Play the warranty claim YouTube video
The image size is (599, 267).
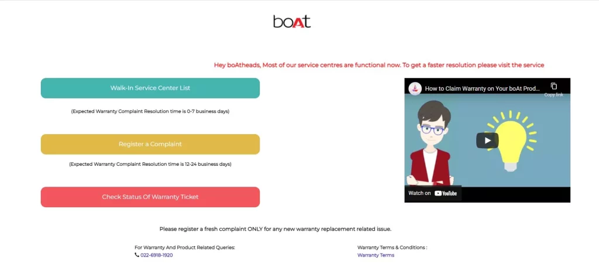[487, 141]
